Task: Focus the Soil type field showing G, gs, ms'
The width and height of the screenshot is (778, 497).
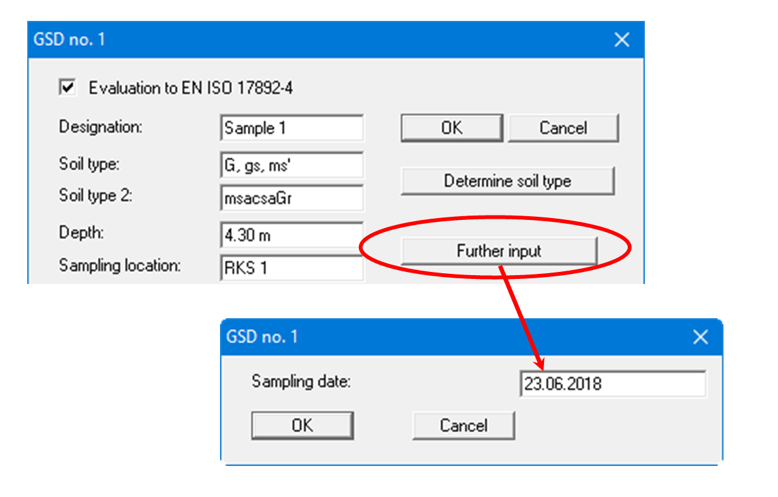Action: tap(292, 165)
